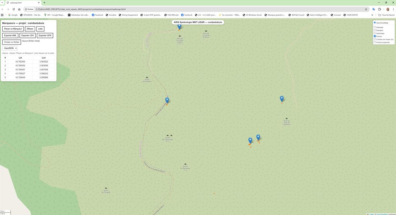
Task: Click the map marker on Chemin path
Action: pyautogui.click(x=167, y=100)
